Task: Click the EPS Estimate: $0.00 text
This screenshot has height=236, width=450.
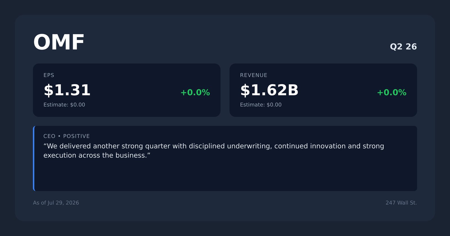Action: 64,105
